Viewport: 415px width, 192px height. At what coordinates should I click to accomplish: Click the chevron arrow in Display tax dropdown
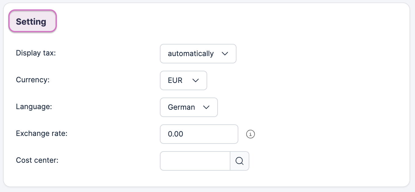click(225, 54)
